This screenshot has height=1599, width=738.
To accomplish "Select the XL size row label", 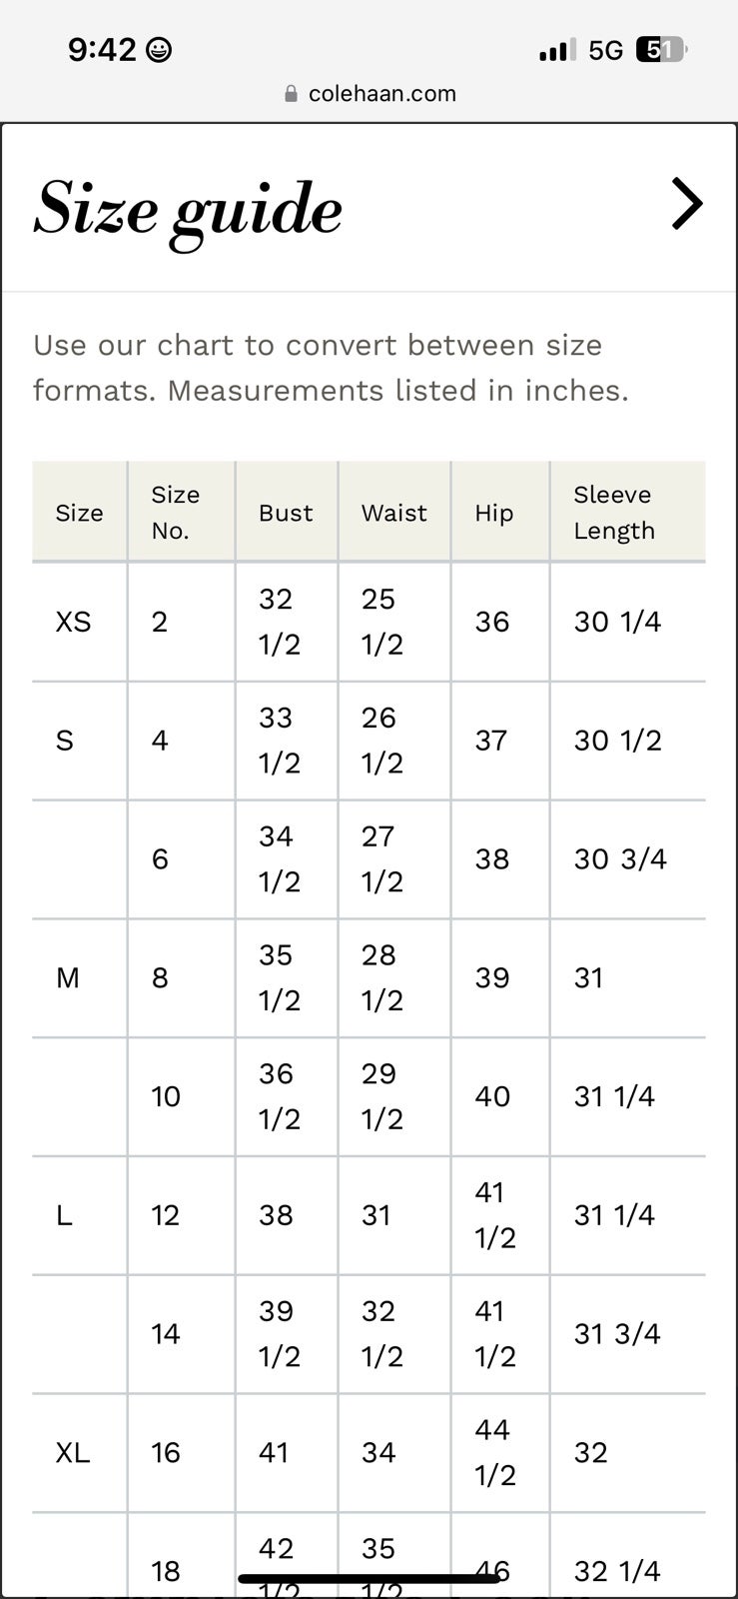I will [x=73, y=1453].
